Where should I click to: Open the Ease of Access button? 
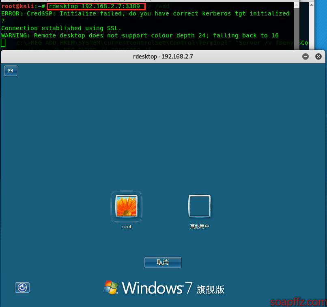click(22, 287)
